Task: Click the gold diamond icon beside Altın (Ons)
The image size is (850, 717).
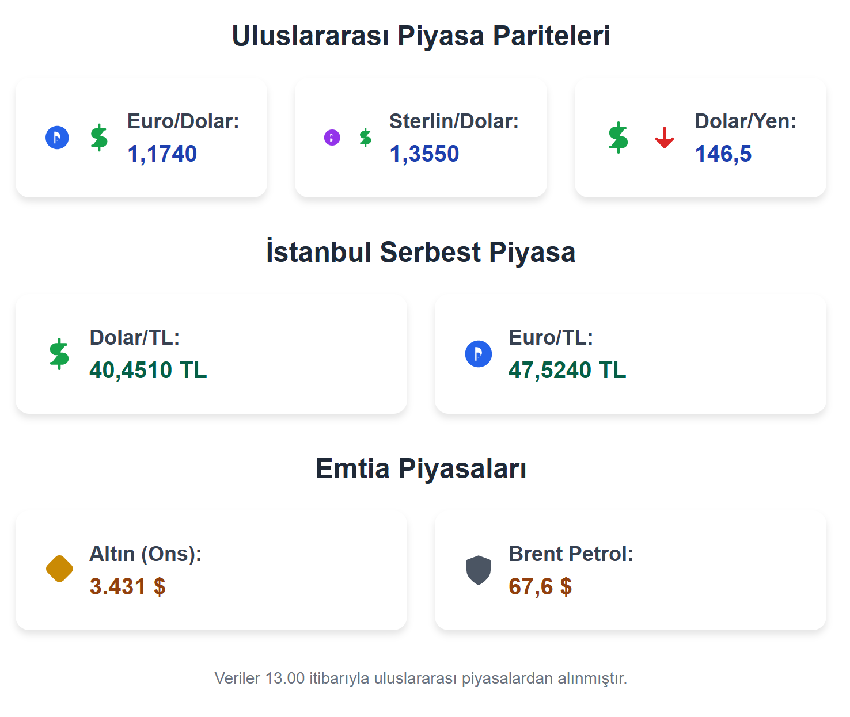Action: click(59, 569)
